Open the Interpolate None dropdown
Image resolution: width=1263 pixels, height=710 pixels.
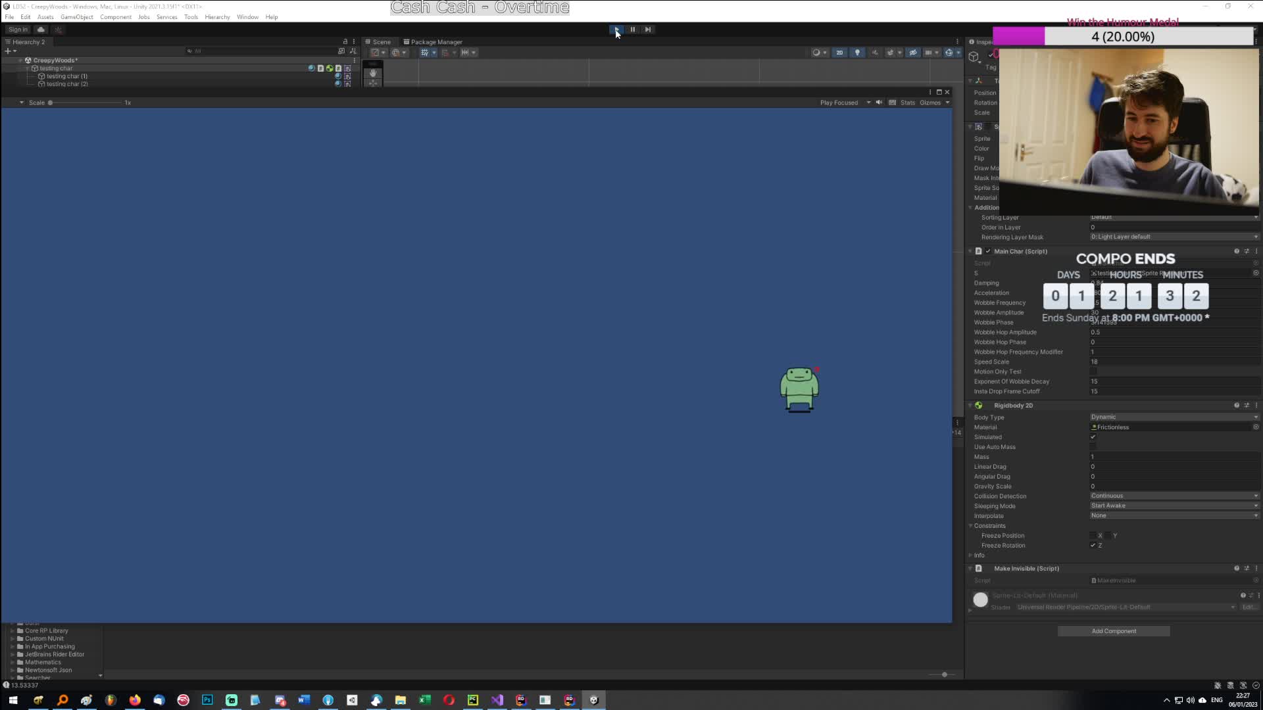[x=1174, y=516]
